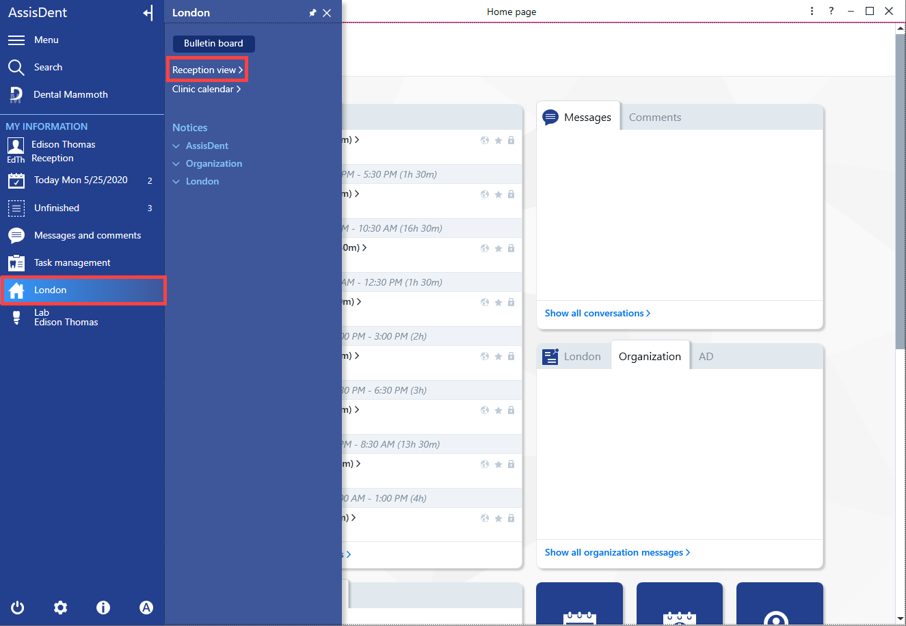Click the vertical scrollbar on the right
The height and width of the screenshot is (626, 906).
(901, 191)
